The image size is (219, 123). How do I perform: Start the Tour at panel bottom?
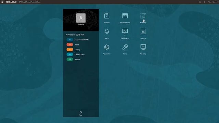tap(81, 113)
